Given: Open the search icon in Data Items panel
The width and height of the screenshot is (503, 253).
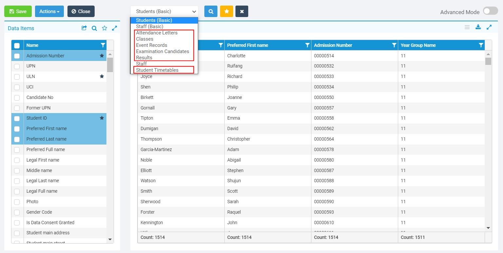Looking at the screenshot, I should [94, 29].
